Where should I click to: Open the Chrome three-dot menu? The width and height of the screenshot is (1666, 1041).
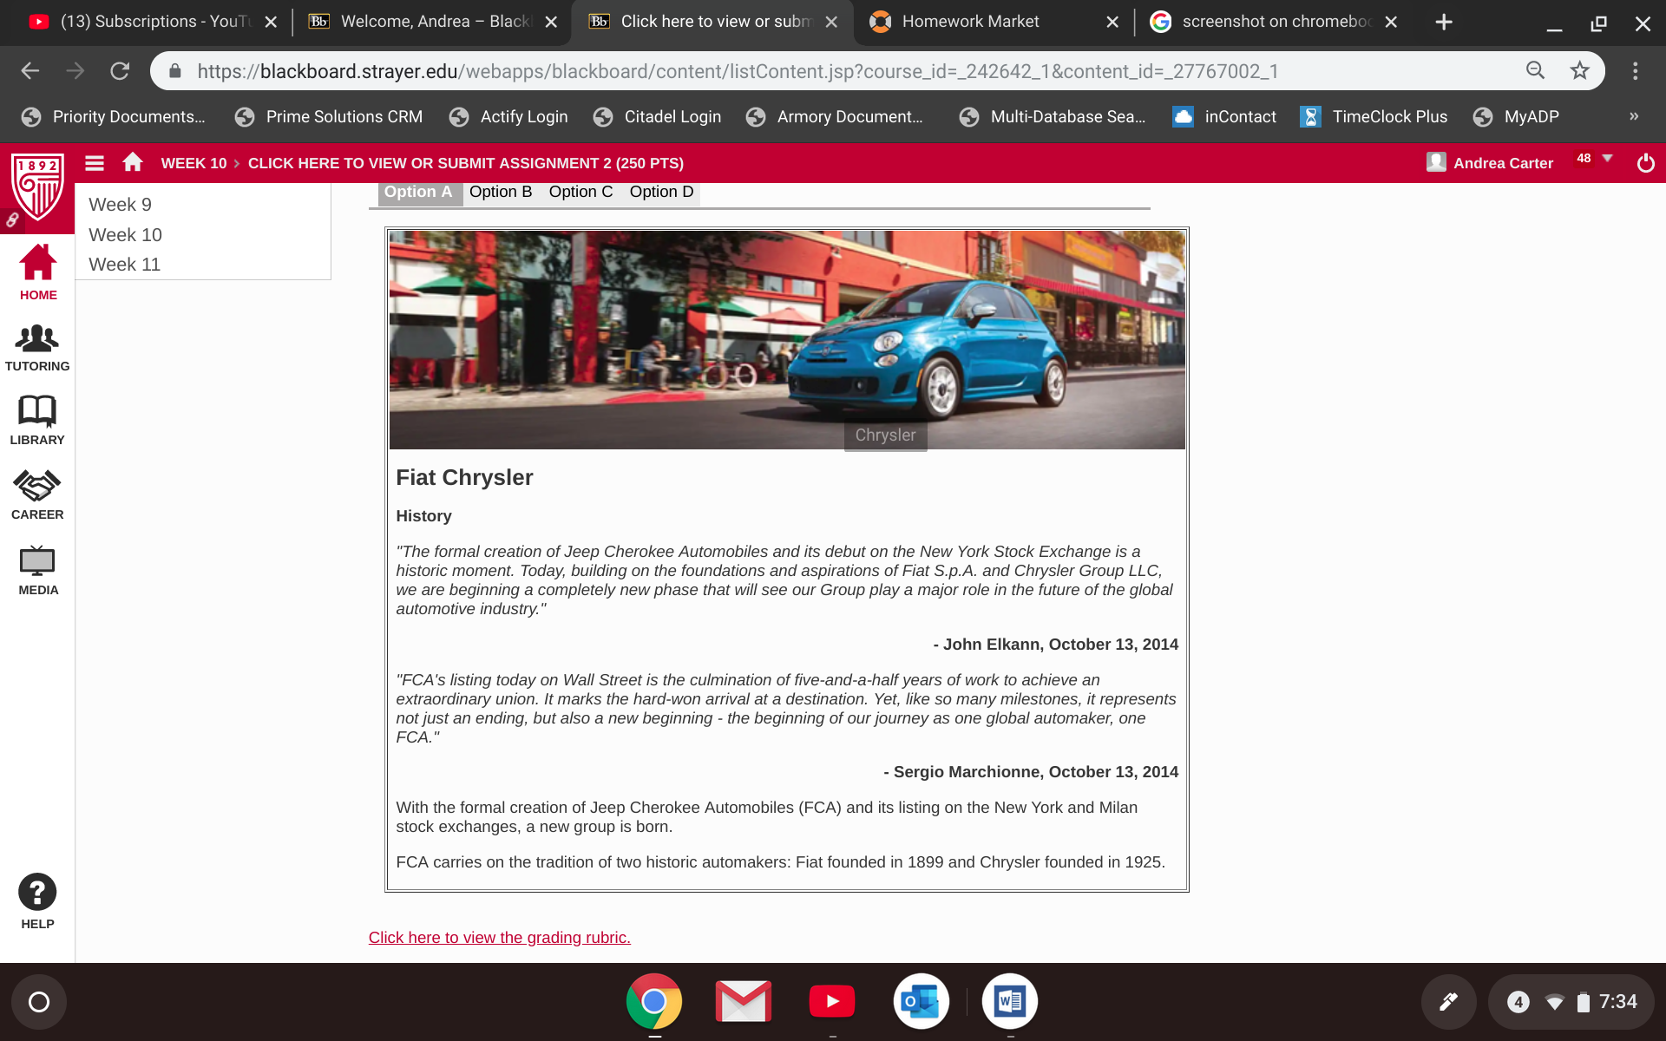point(1635,71)
